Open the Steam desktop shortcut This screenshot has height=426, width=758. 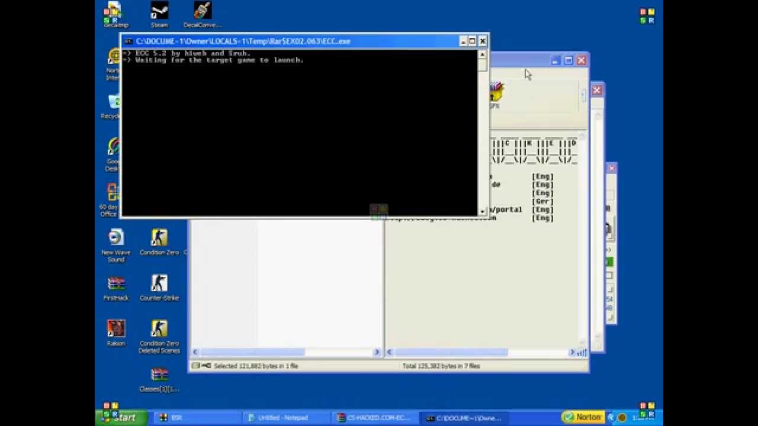tap(159, 15)
